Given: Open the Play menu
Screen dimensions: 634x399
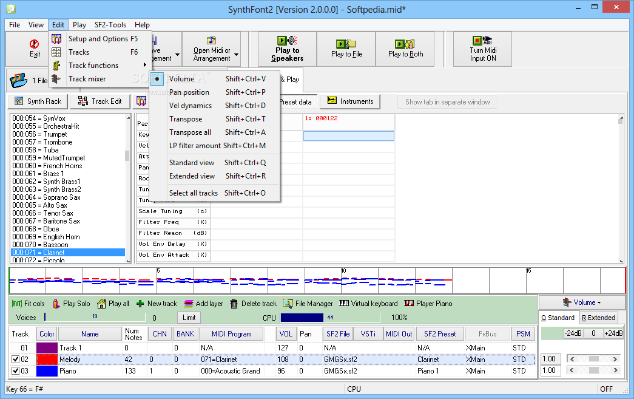Looking at the screenshot, I should click(x=79, y=25).
